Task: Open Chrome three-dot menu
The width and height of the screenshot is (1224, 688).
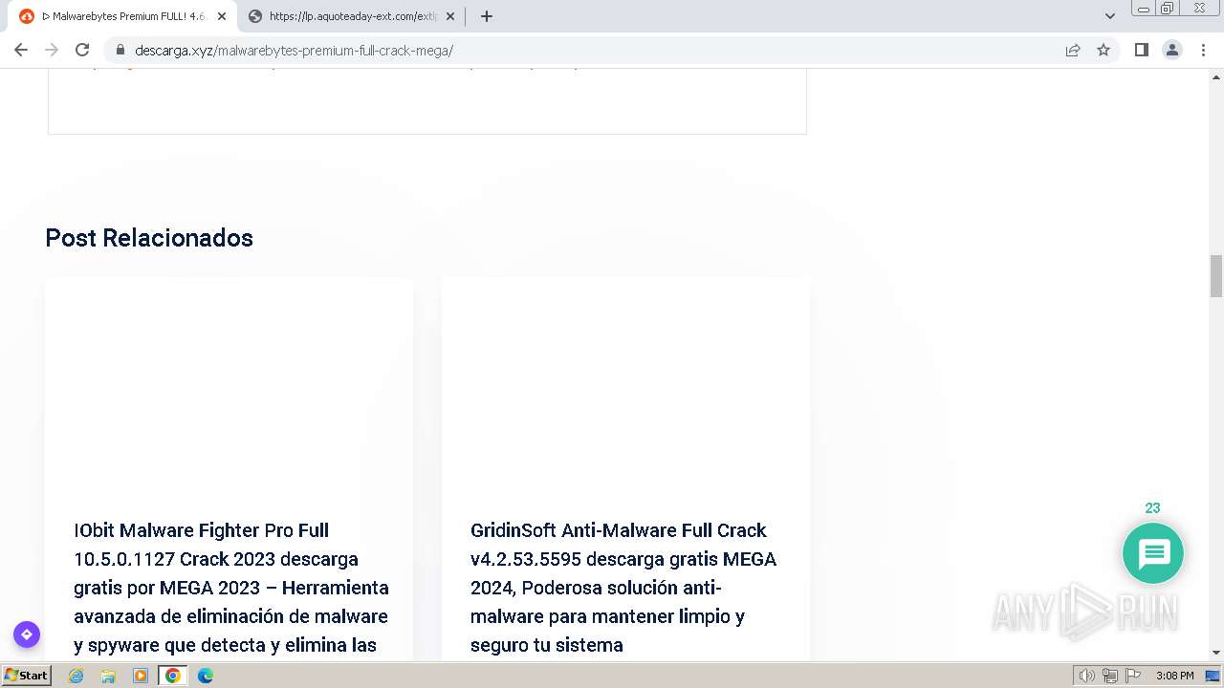Action: 1203,50
